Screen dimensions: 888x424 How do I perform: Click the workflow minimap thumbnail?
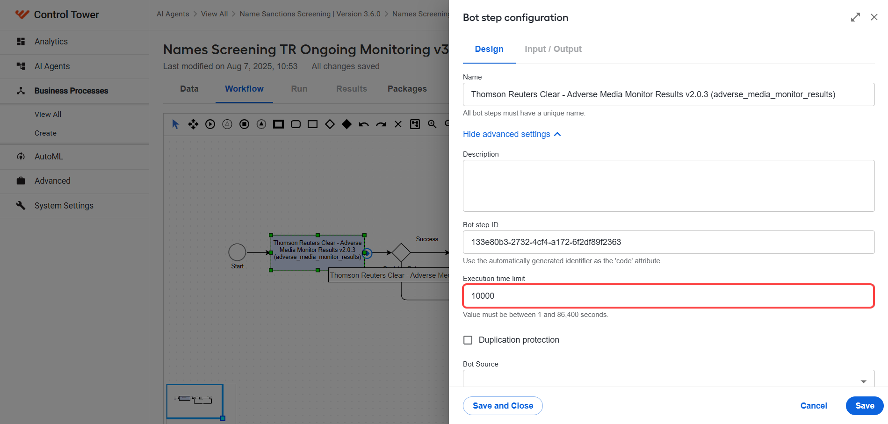pos(195,402)
